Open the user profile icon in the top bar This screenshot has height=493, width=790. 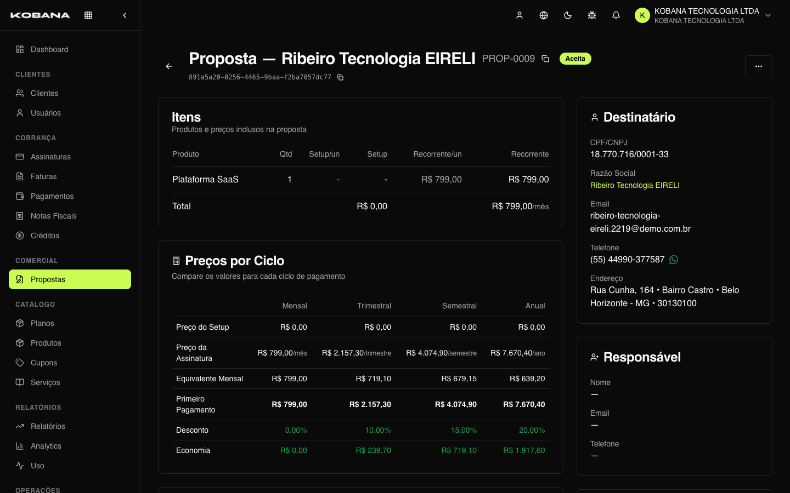point(520,15)
